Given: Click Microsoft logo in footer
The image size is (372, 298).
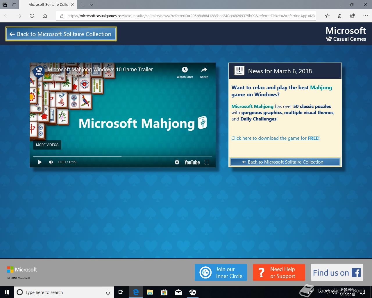Looking at the screenshot, I should (x=22, y=269).
